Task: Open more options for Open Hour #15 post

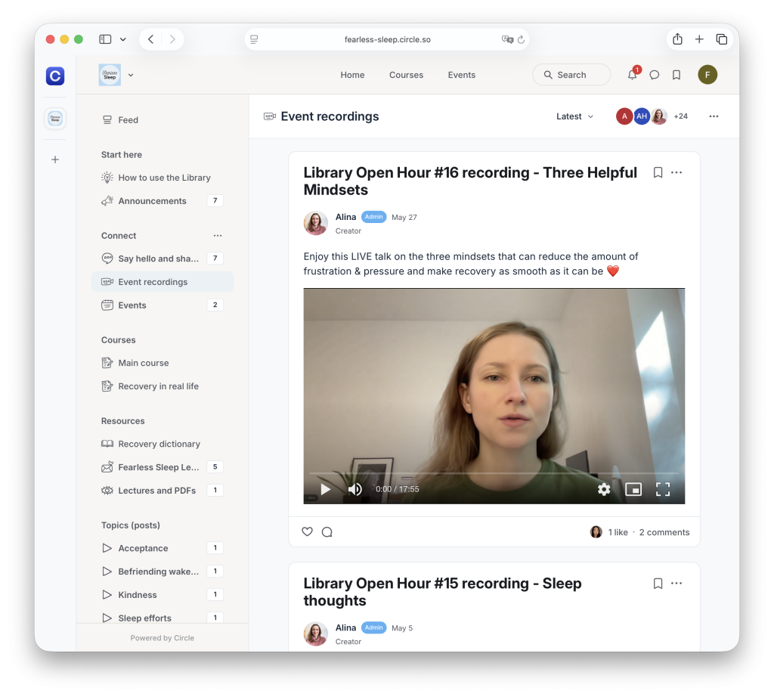Action: [x=676, y=584]
